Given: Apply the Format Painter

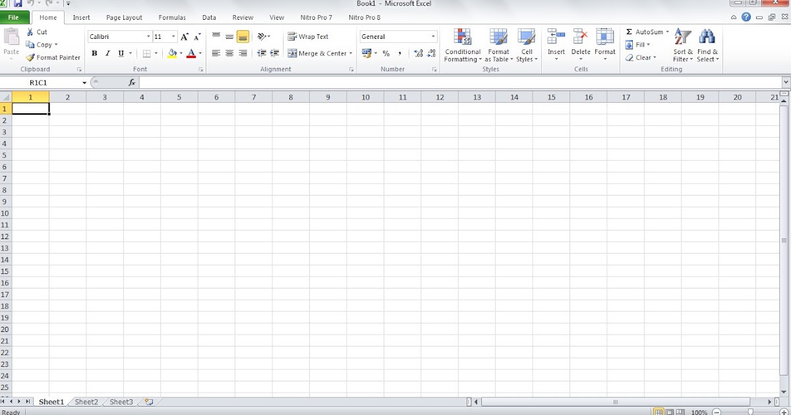Looking at the screenshot, I should 53,57.
